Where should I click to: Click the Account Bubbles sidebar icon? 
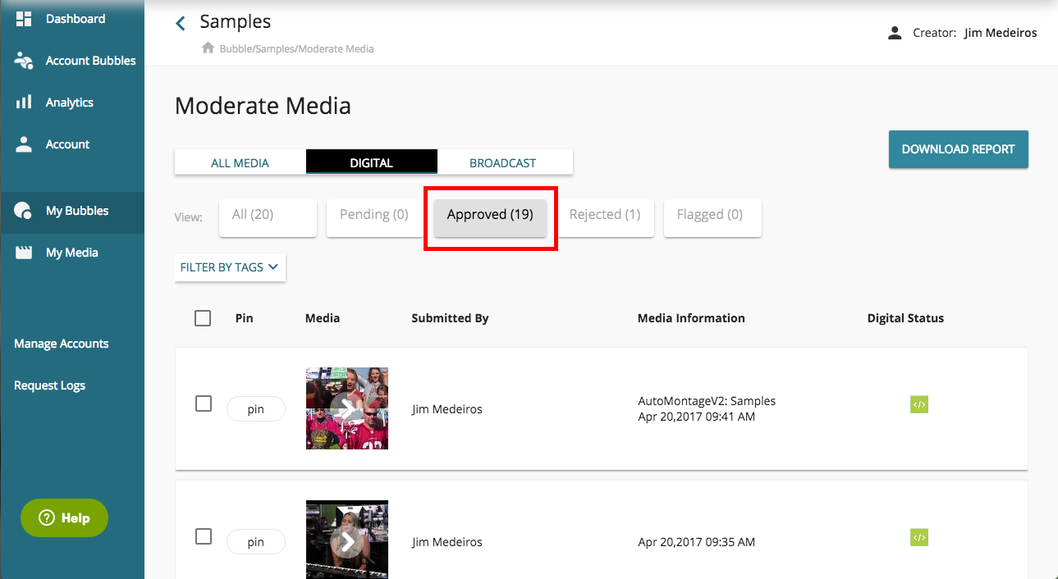click(24, 61)
